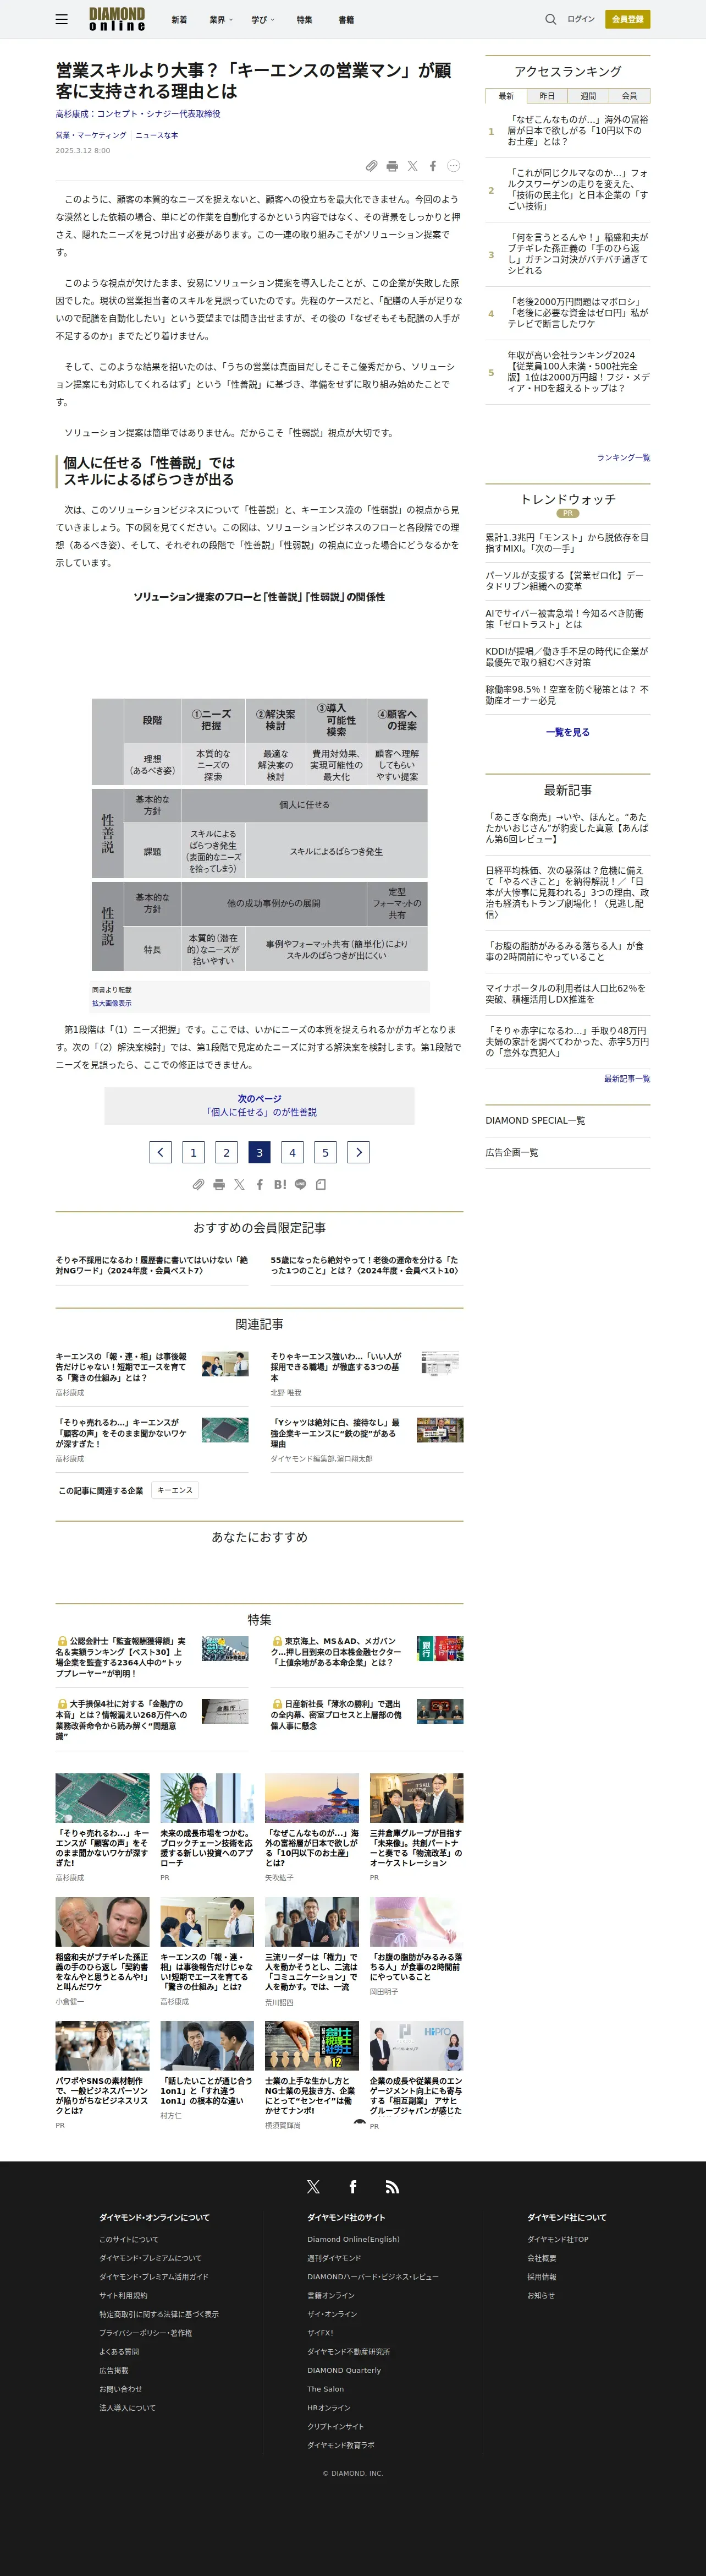The height and width of the screenshot is (2576, 706).
Task: Open the Kyoto pagoda thumbnail article
Action: pyautogui.click(x=312, y=1798)
